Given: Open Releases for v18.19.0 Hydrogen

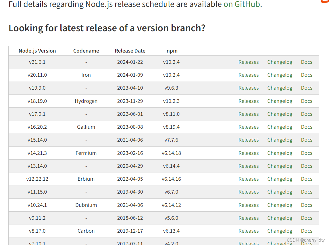Looking at the screenshot, I should point(249,101).
